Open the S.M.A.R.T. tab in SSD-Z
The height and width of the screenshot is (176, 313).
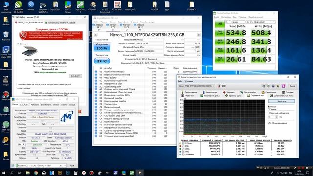pos(24,105)
